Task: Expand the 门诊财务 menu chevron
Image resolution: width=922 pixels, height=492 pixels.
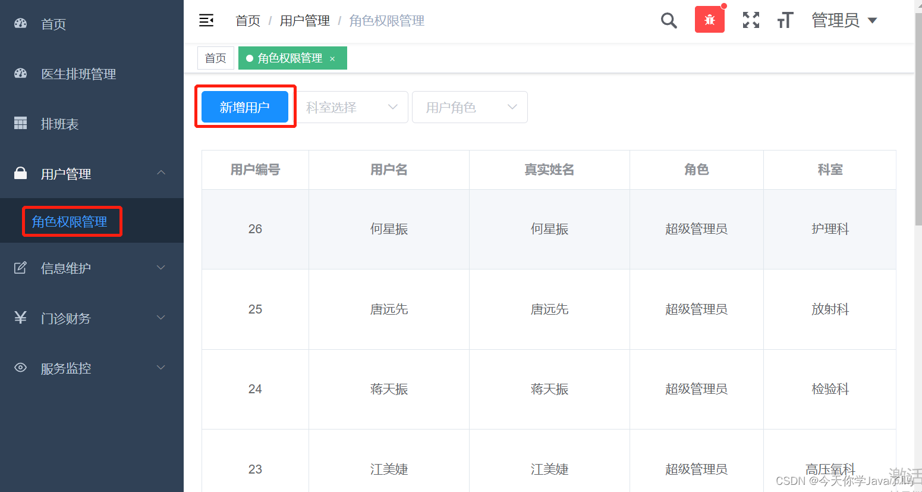Action: click(x=161, y=318)
